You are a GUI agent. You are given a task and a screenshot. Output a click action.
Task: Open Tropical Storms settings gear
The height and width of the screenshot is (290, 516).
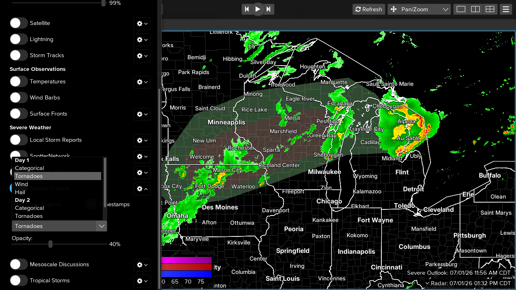click(x=142, y=281)
